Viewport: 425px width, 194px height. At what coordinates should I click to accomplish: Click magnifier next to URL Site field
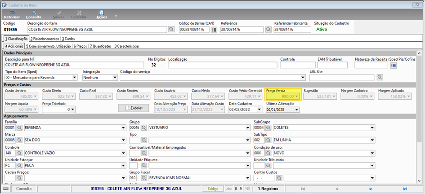pyautogui.click(x=380, y=78)
